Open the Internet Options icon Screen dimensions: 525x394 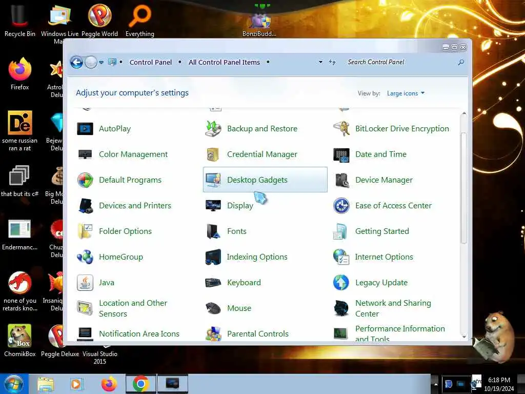341,257
